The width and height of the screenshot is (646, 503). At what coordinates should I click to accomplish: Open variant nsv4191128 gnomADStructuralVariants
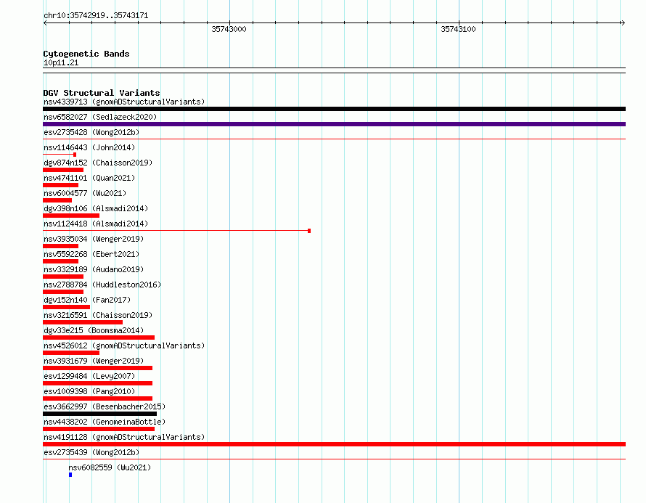point(124,437)
